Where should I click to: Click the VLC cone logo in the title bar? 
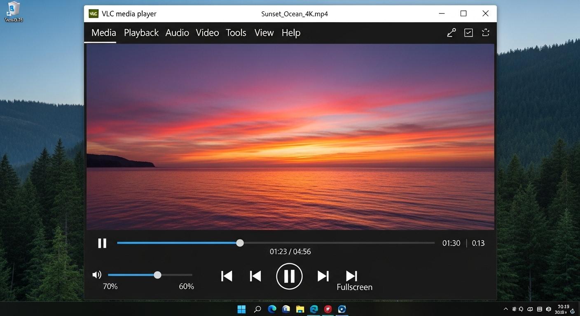tap(93, 13)
